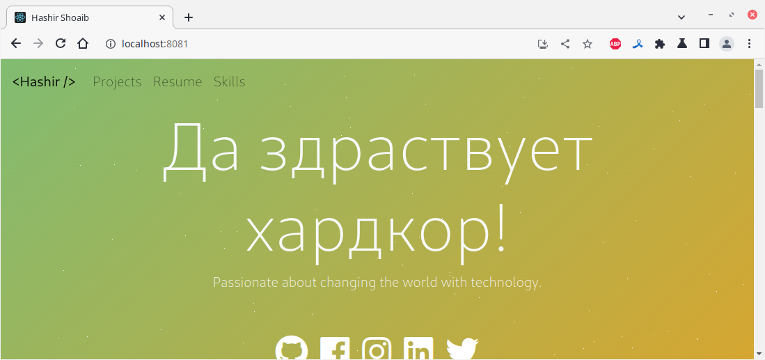
Task: Open the Instagram social icon
Action: (x=377, y=348)
